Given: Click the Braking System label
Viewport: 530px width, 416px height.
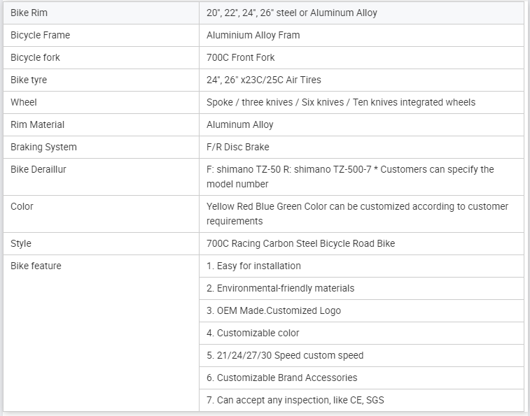Looking at the screenshot, I should point(43,147).
